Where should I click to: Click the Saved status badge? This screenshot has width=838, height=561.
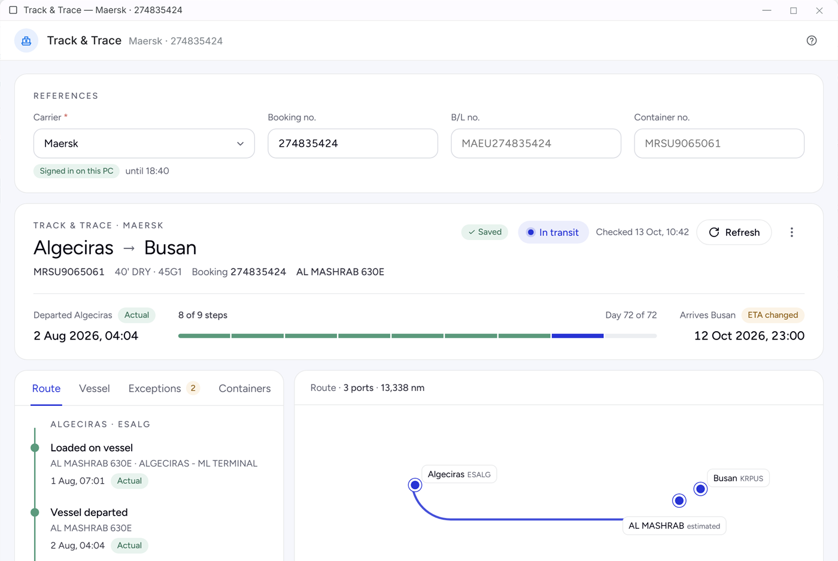[485, 232]
